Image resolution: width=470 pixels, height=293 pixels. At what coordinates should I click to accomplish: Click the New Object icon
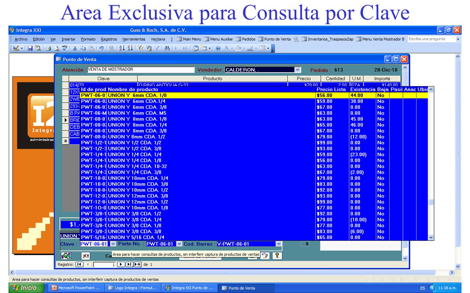[x=204, y=49]
